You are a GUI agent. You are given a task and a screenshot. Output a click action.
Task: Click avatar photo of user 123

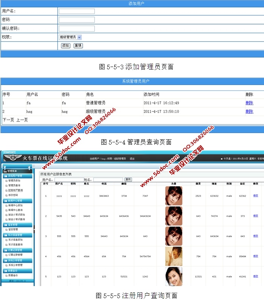coord(174,276)
